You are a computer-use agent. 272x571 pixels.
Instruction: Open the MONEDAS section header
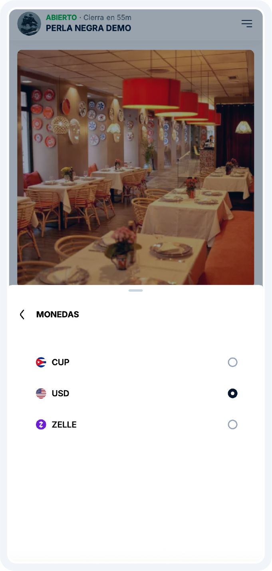57,314
